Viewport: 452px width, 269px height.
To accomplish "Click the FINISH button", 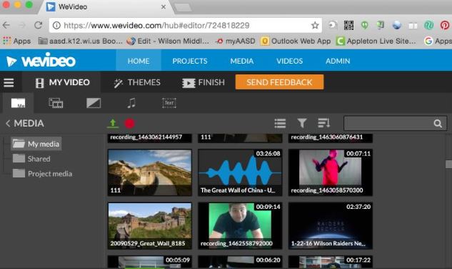I will (203, 83).
